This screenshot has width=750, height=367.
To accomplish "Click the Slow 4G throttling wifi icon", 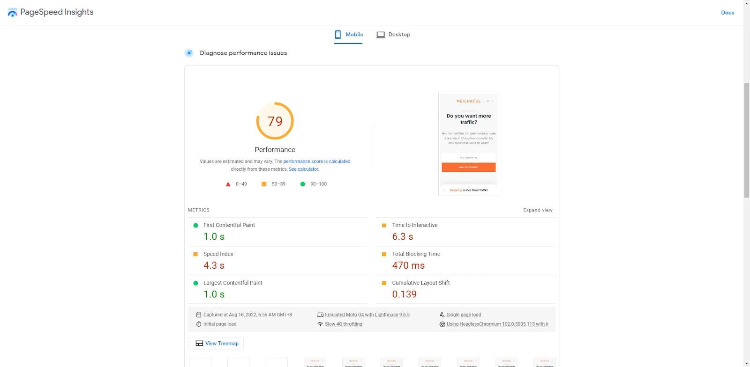I will [x=320, y=324].
